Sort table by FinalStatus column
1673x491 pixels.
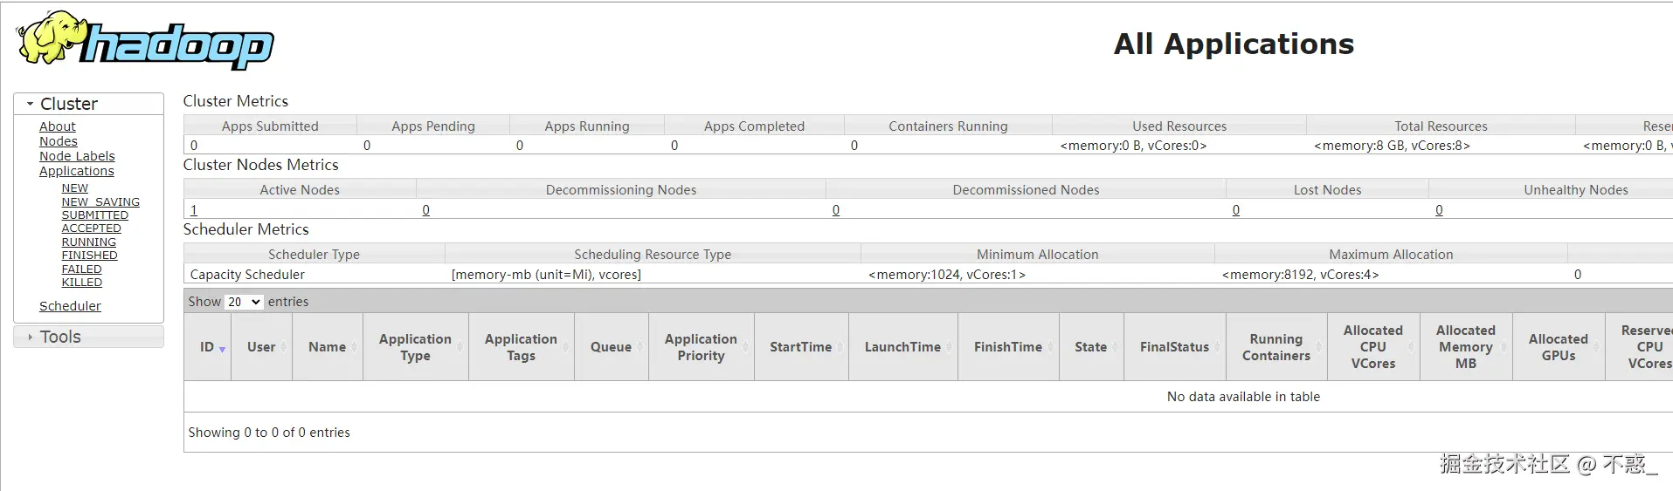pyautogui.click(x=1175, y=347)
